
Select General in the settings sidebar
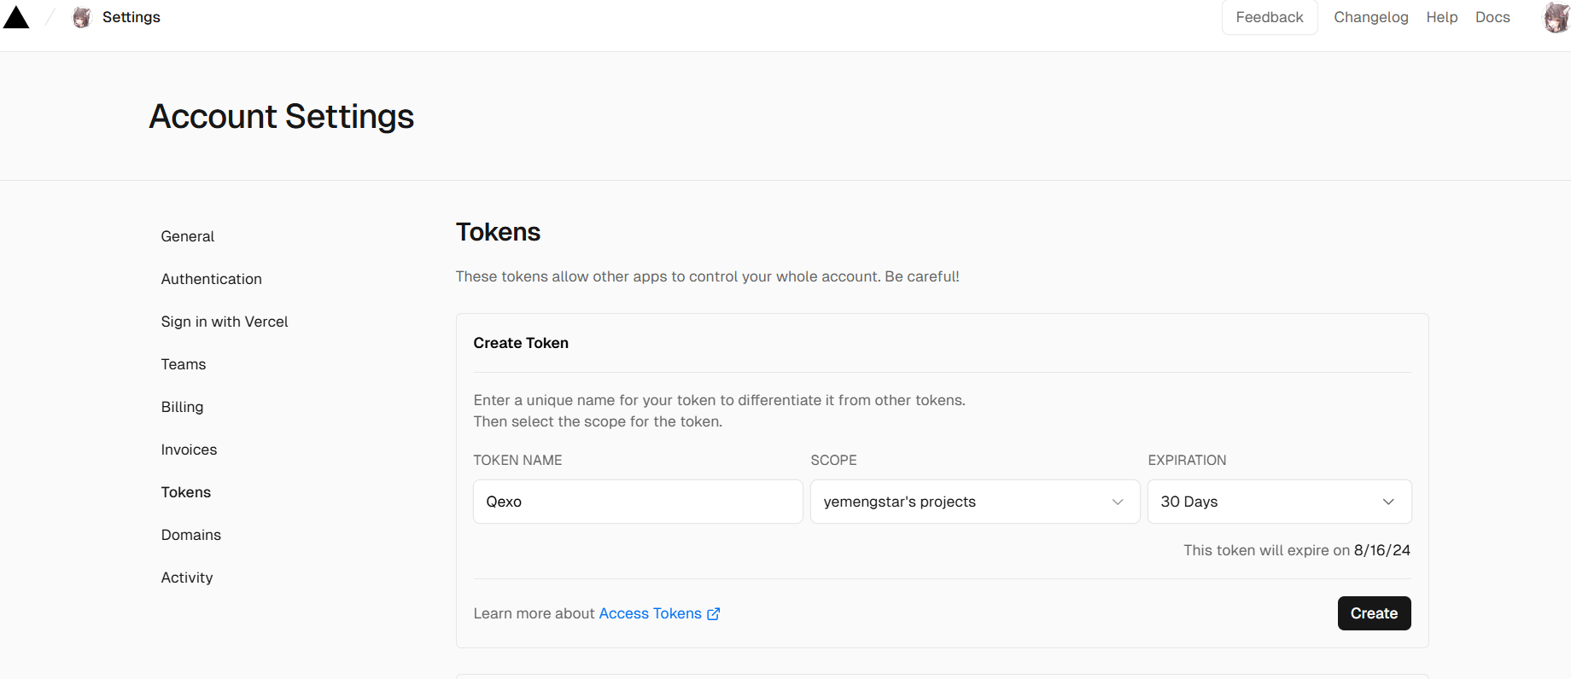point(188,236)
